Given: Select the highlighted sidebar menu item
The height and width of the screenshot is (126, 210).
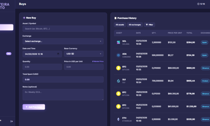Looking at the screenshot, I should [x=6, y=27].
